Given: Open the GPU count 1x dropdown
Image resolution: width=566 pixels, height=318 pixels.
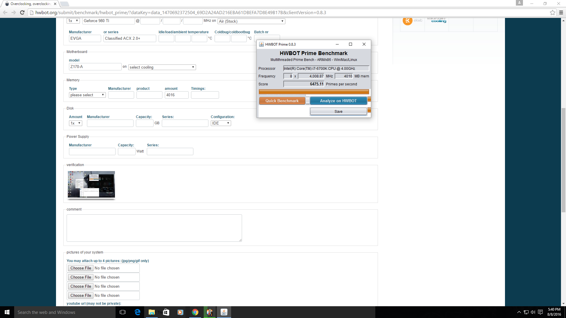Looking at the screenshot, I should point(73,21).
